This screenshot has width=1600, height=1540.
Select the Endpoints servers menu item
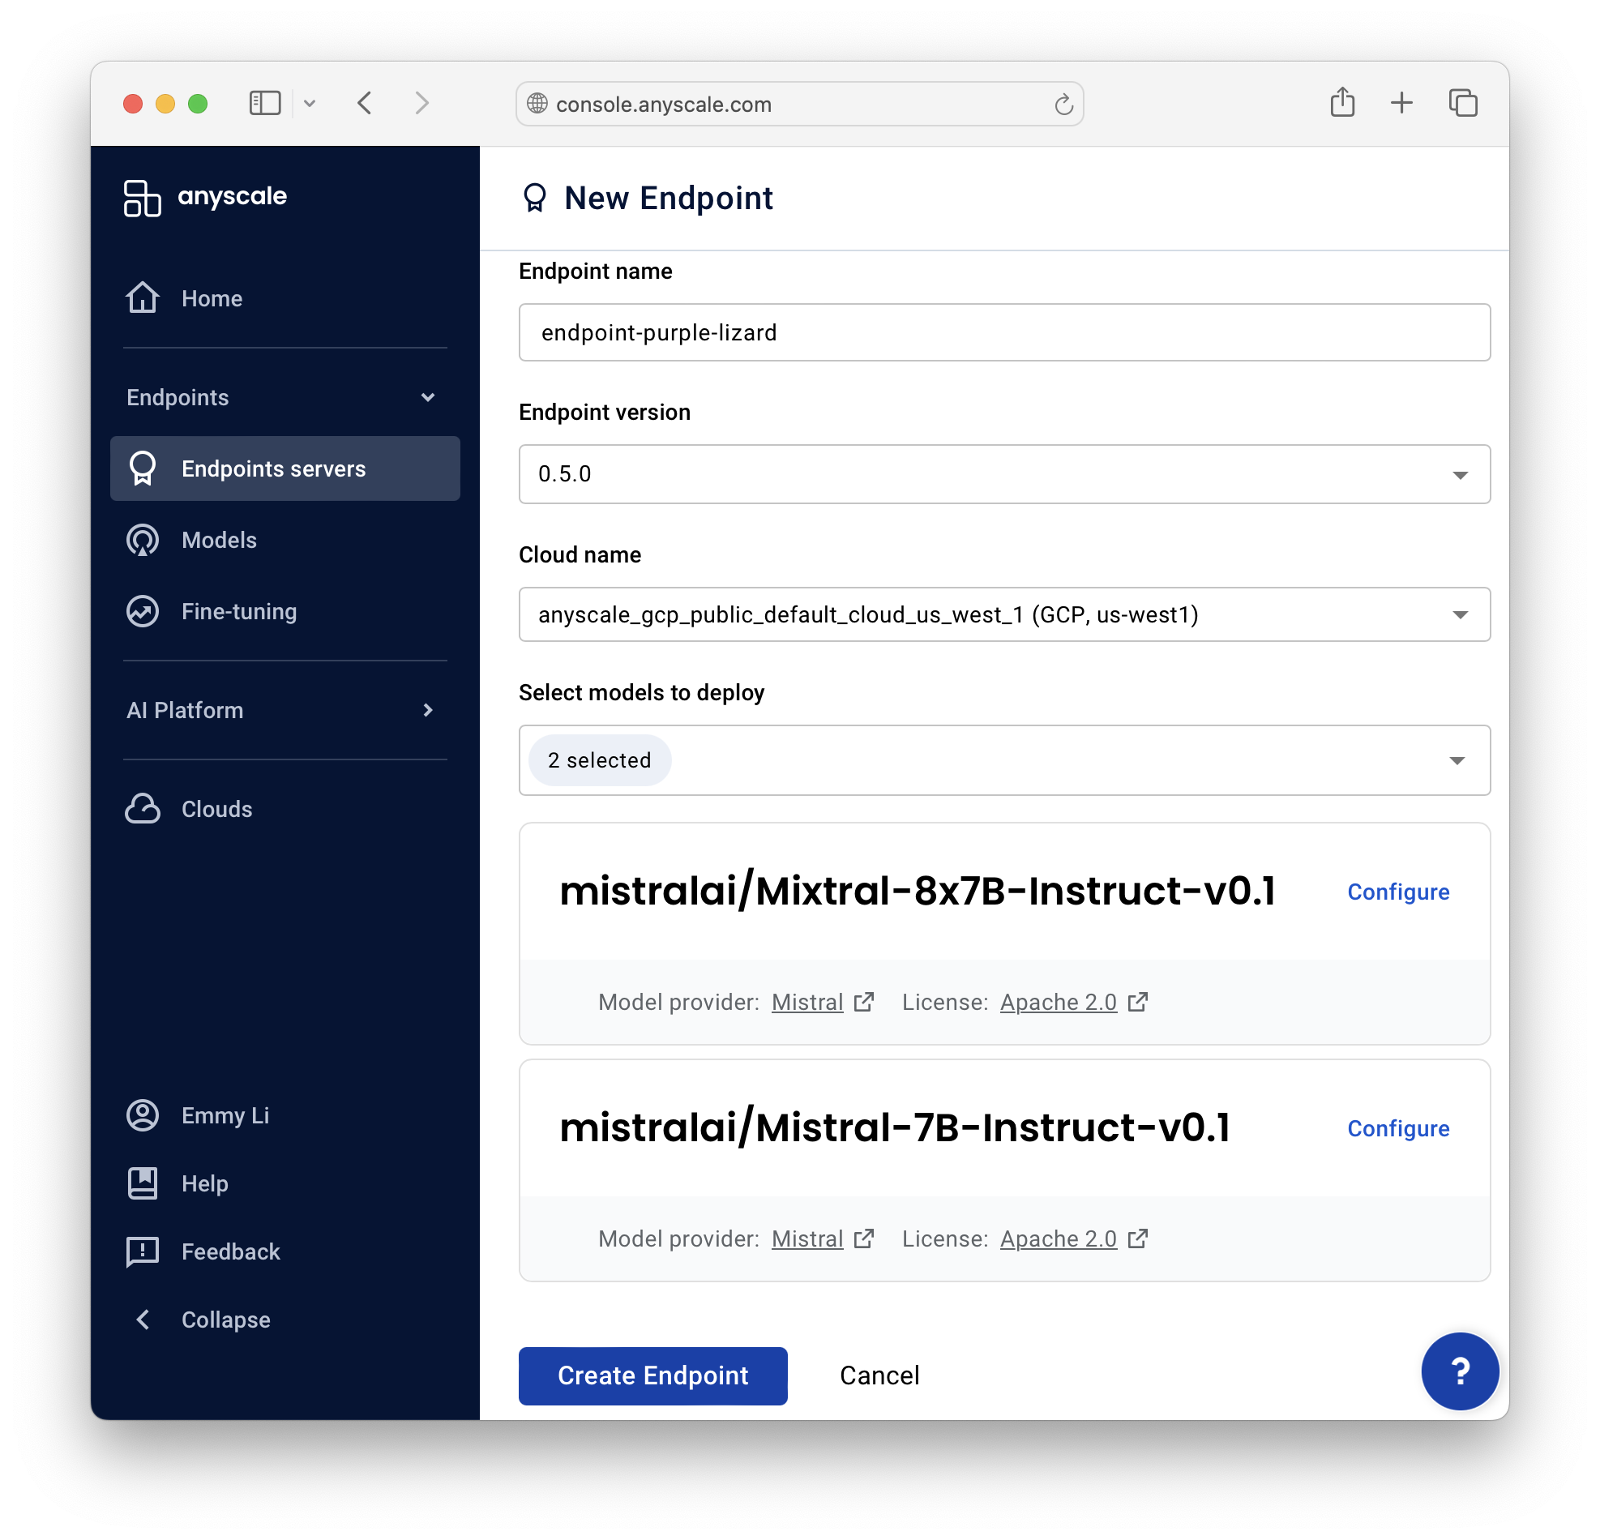click(284, 468)
